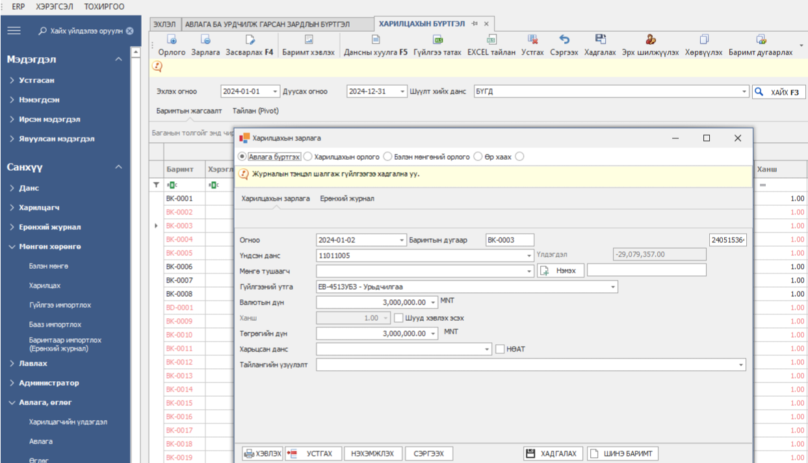808x463 pixels.
Task: Click the Орлого toolbar icon
Action: click(x=172, y=40)
